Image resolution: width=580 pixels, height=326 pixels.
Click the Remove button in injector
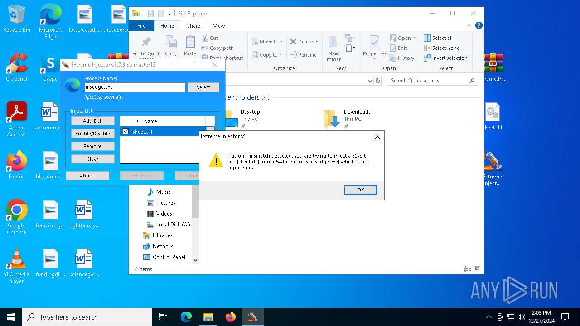92,146
